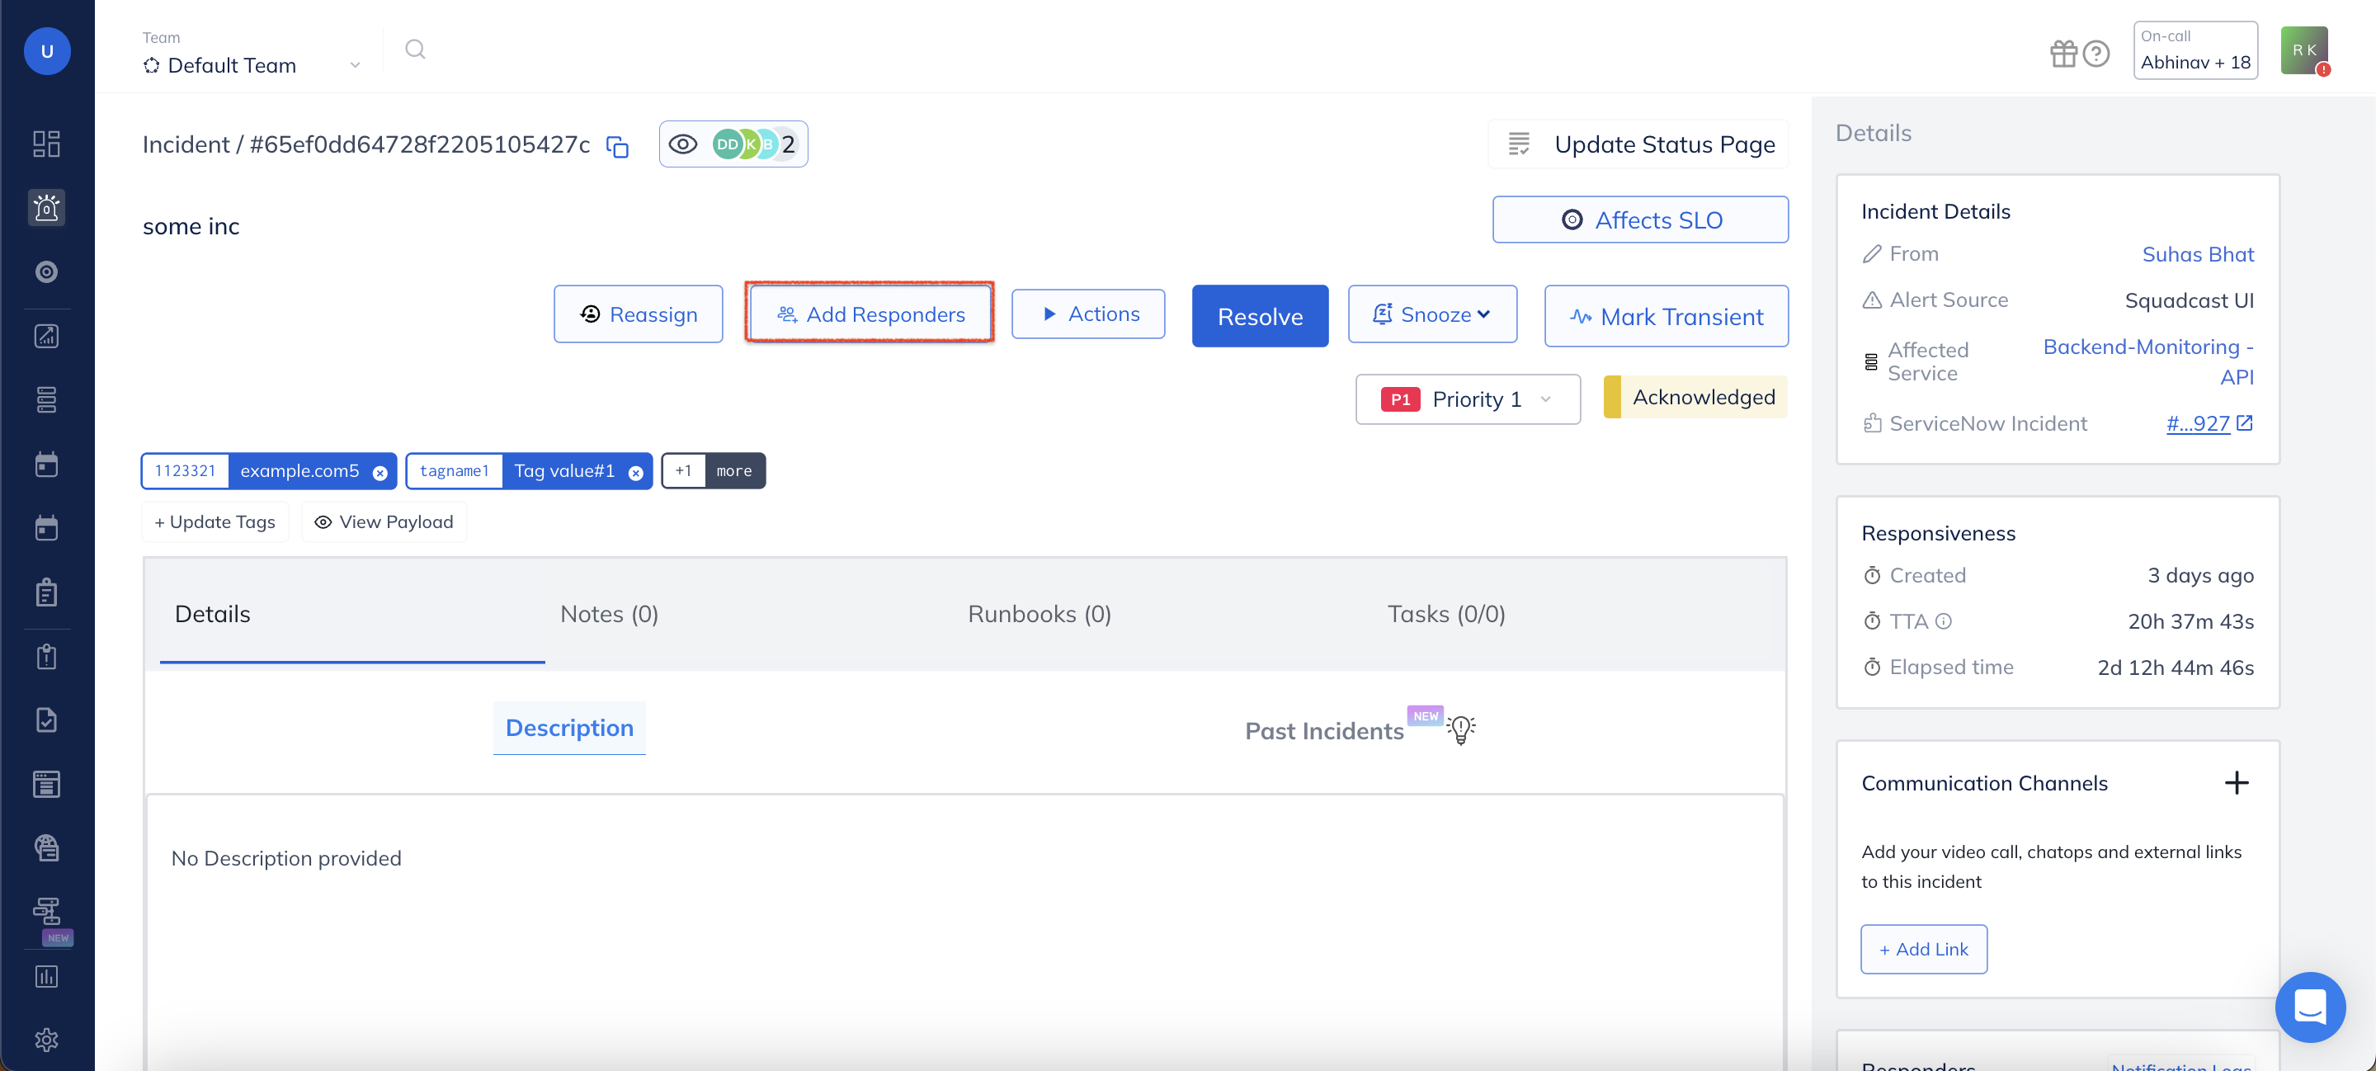Open Incidents siren icon in sidebar
Image resolution: width=2376 pixels, height=1071 pixels.
coord(46,208)
